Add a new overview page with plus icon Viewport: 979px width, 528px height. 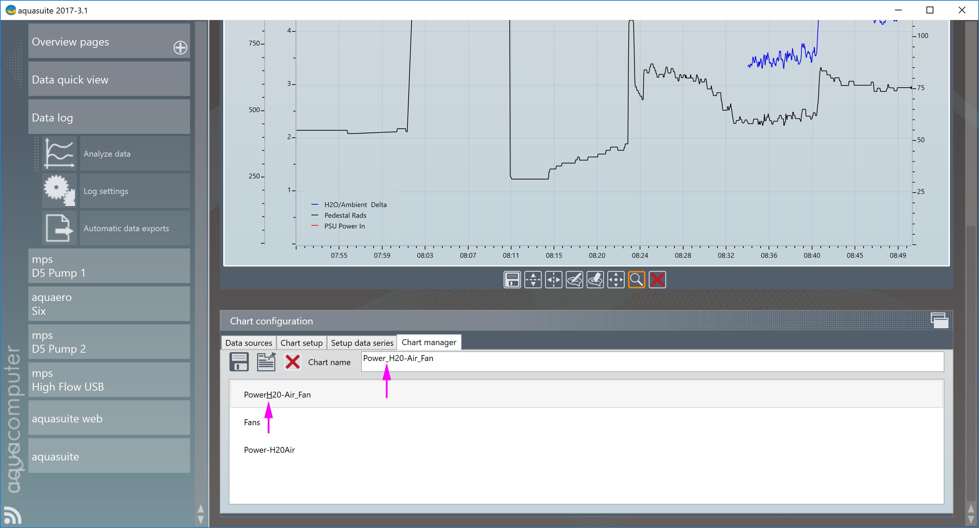click(x=180, y=47)
